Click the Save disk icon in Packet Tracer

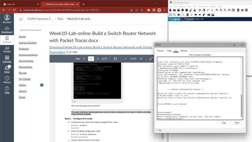coord(178,10)
